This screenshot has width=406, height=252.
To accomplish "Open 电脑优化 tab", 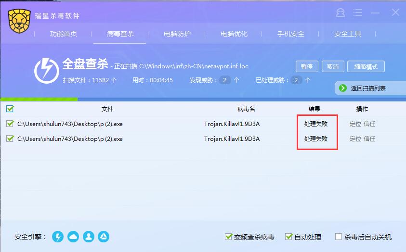I will tap(234, 34).
